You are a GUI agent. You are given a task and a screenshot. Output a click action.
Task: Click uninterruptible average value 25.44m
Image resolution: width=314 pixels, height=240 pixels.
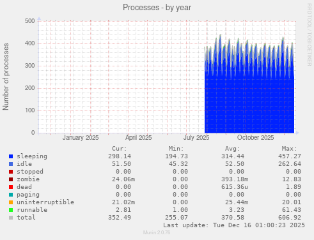237,202
